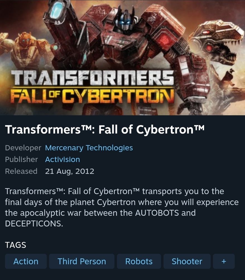Click the Transformers™: Fall of Cybertron™ title heading
The height and width of the screenshot is (280, 245).
(105, 129)
